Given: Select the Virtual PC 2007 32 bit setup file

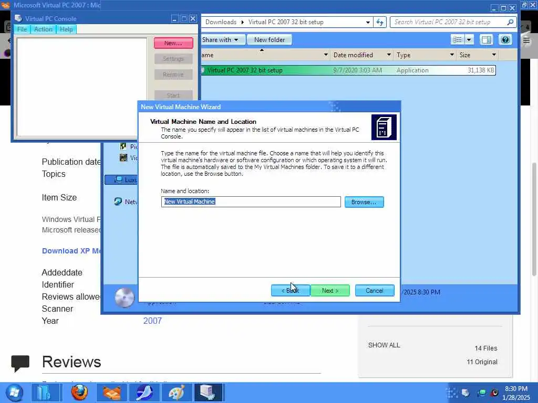Looking at the screenshot, I should (348, 70).
